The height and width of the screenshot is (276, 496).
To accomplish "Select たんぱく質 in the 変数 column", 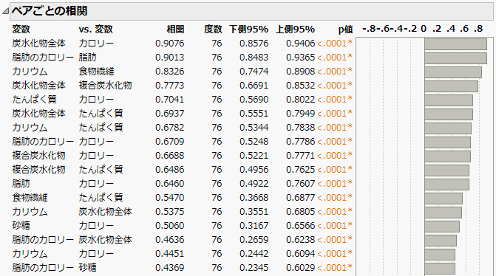I will [x=34, y=99].
